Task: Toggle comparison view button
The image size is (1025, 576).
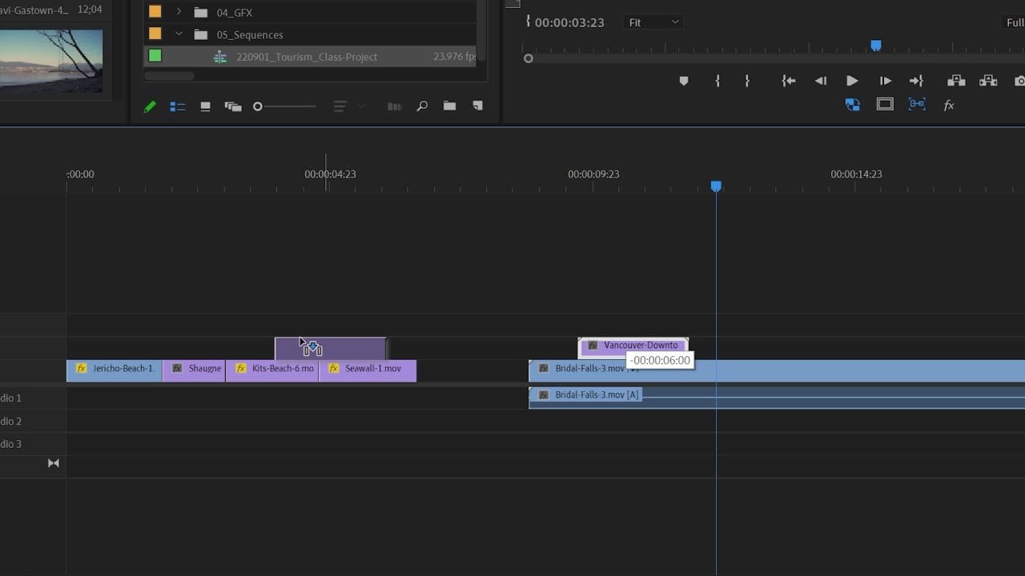Action: tap(917, 104)
